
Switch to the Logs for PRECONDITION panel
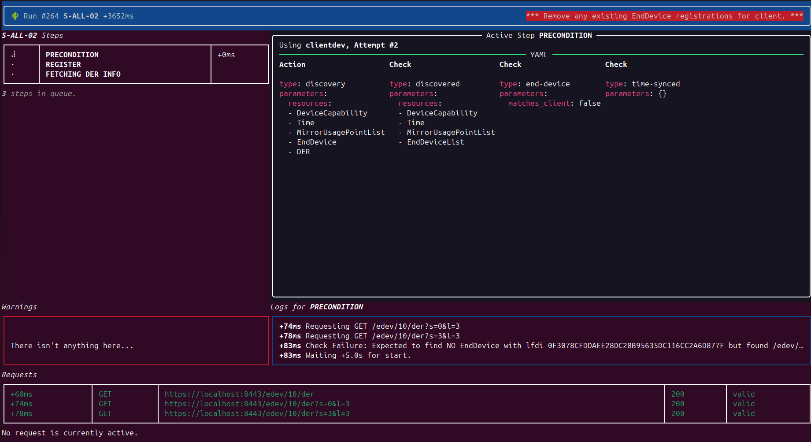pyautogui.click(x=316, y=307)
